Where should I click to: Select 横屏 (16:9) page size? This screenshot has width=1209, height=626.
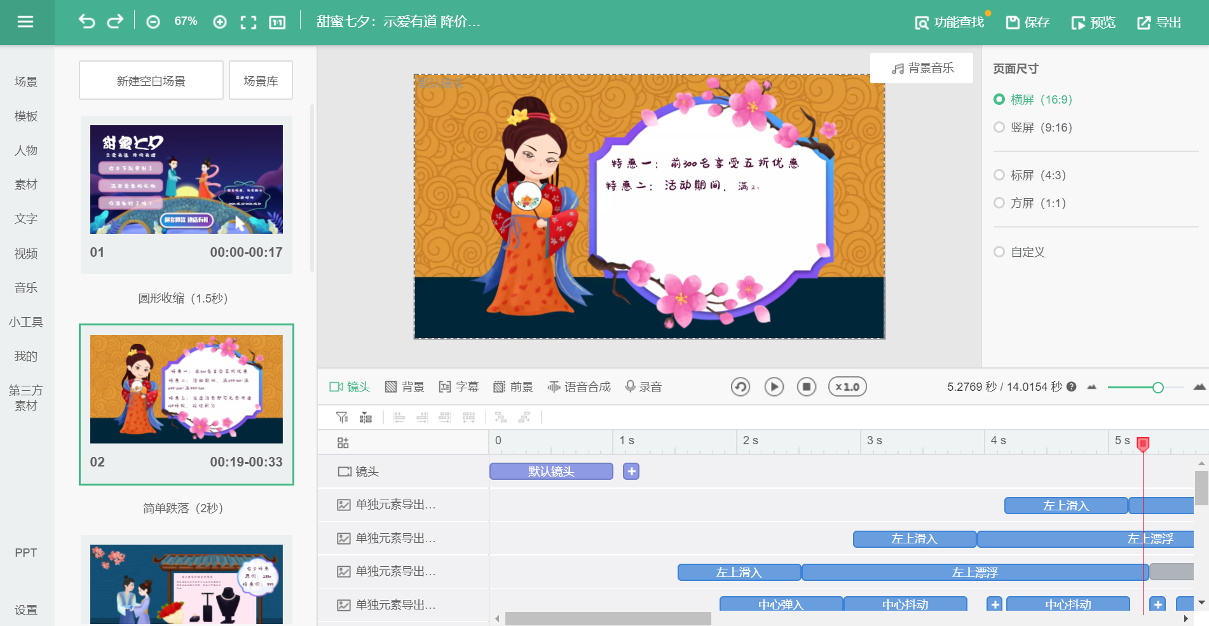(1033, 99)
